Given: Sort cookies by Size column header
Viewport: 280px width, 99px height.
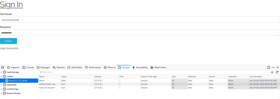Looking at the screenshot, I should click(x=179, y=76).
